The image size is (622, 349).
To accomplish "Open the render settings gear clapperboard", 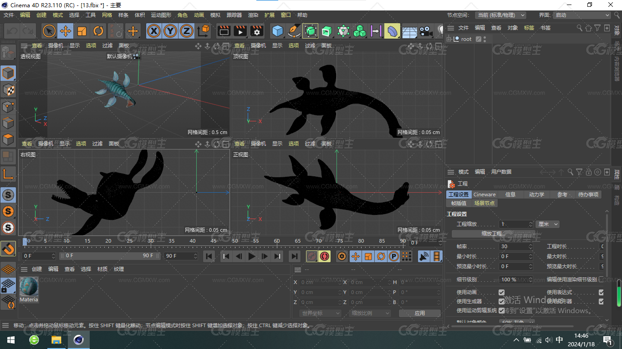I will pos(257,31).
